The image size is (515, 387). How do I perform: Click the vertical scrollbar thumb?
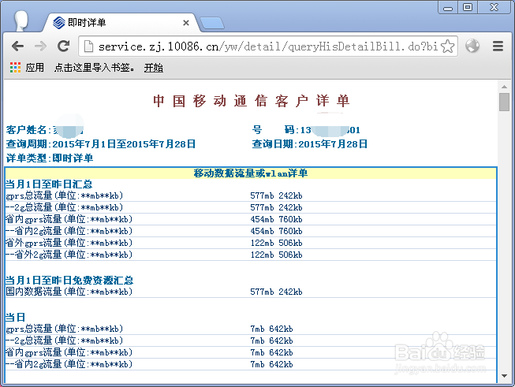click(x=504, y=102)
